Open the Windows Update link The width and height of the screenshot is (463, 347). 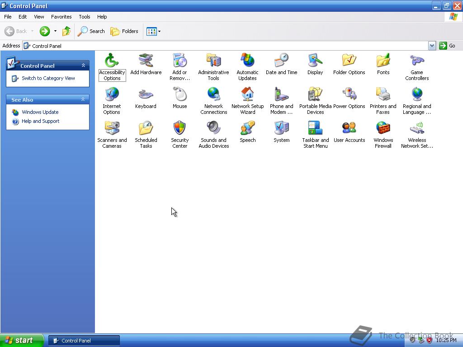[x=40, y=112]
